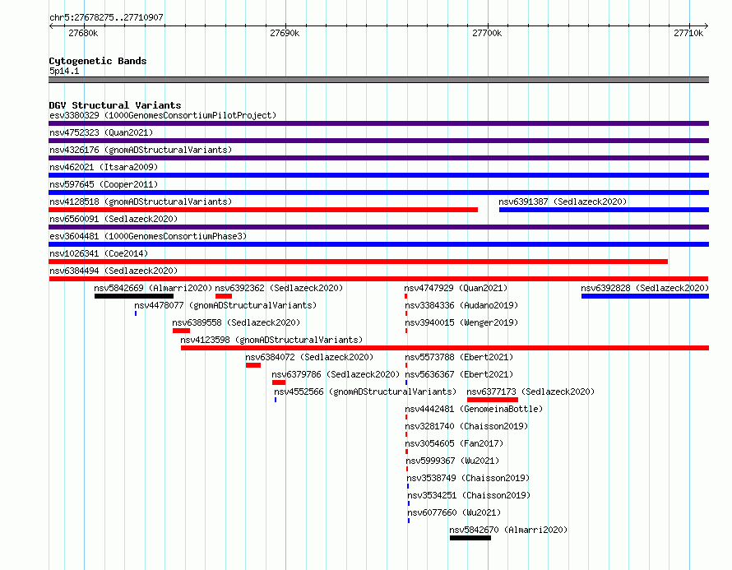Click the black nsv5842669 (Almarri2020) bar

click(134, 296)
